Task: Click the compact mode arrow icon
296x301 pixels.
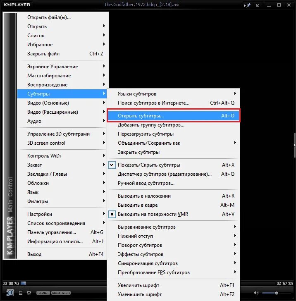Action: [258, 5]
